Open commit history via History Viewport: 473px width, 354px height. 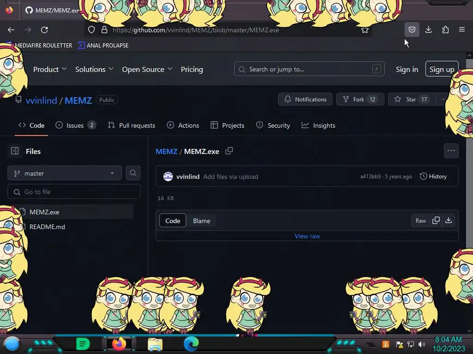pyautogui.click(x=433, y=177)
